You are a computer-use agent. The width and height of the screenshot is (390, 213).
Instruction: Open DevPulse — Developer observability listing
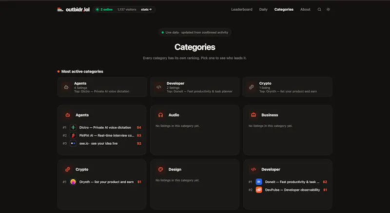point(292,190)
